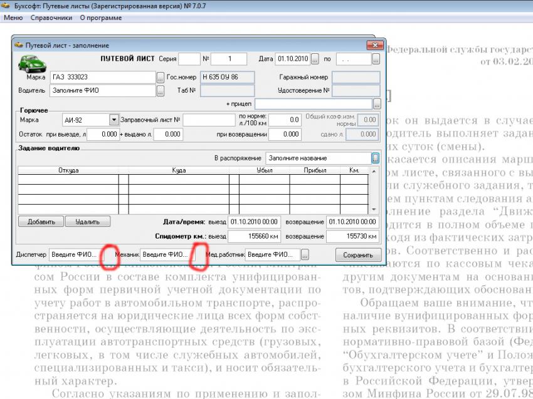Screen dimensions: 533x399
Task: Open the lookup for 'В распоряжение' field
Action: 376,158
